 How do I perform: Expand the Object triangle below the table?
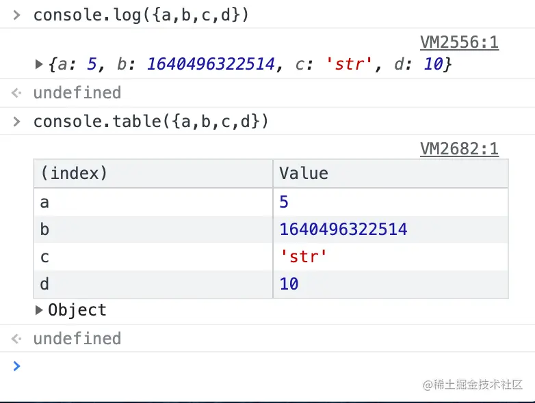[x=40, y=311]
